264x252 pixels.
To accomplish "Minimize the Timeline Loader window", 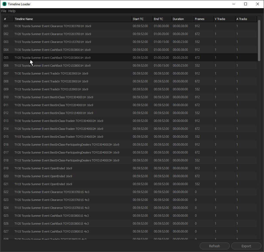I will [x=234, y=4].
